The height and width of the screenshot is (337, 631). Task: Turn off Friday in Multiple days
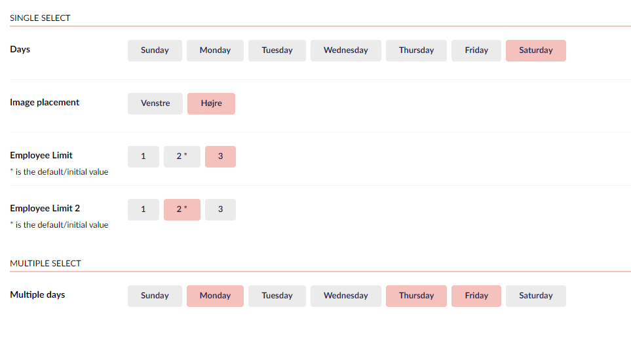pos(476,296)
